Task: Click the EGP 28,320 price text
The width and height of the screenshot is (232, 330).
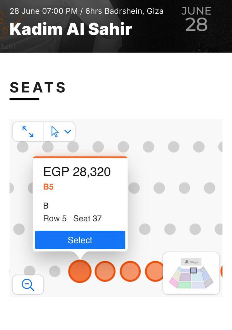Action: coord(77,172)
